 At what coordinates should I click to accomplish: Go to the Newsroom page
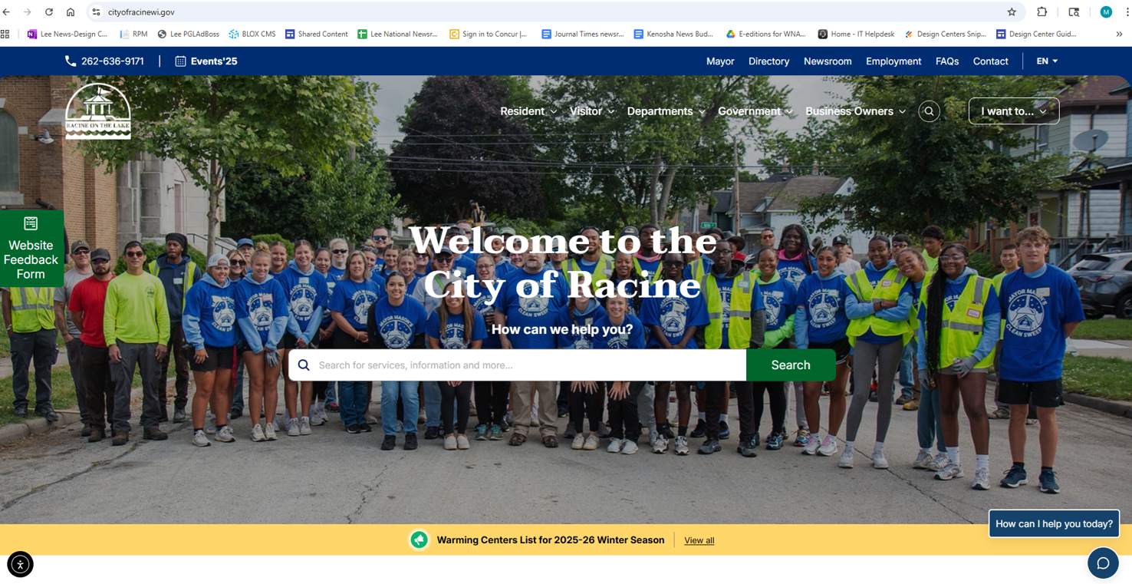tap(827, 61)
